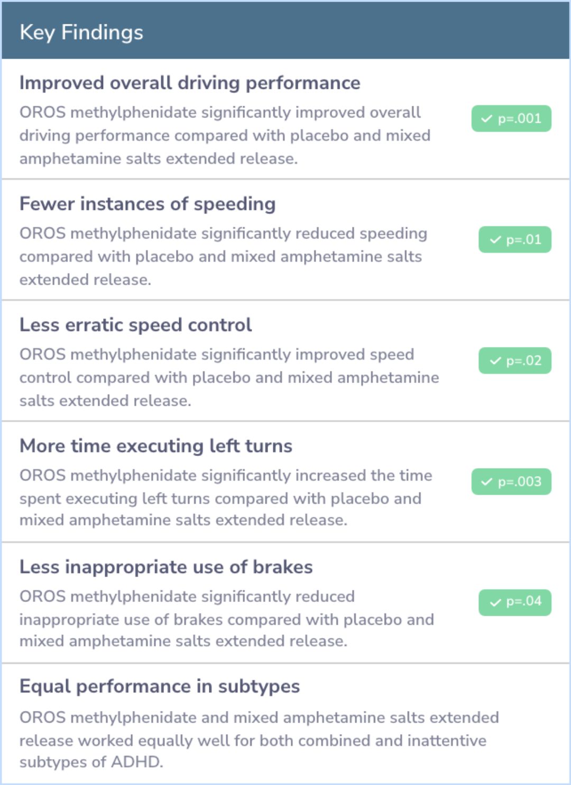Click the checkmark icon in p=.04 badge
The width and height of the screenshot is (571, 785).
[x=495, y=603]
